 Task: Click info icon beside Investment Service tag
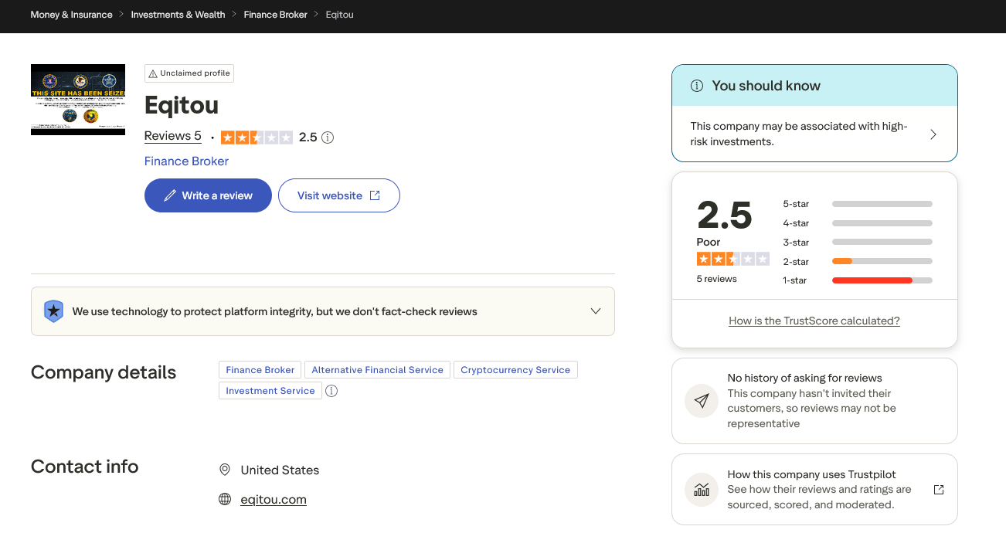[x=331, y=391]
